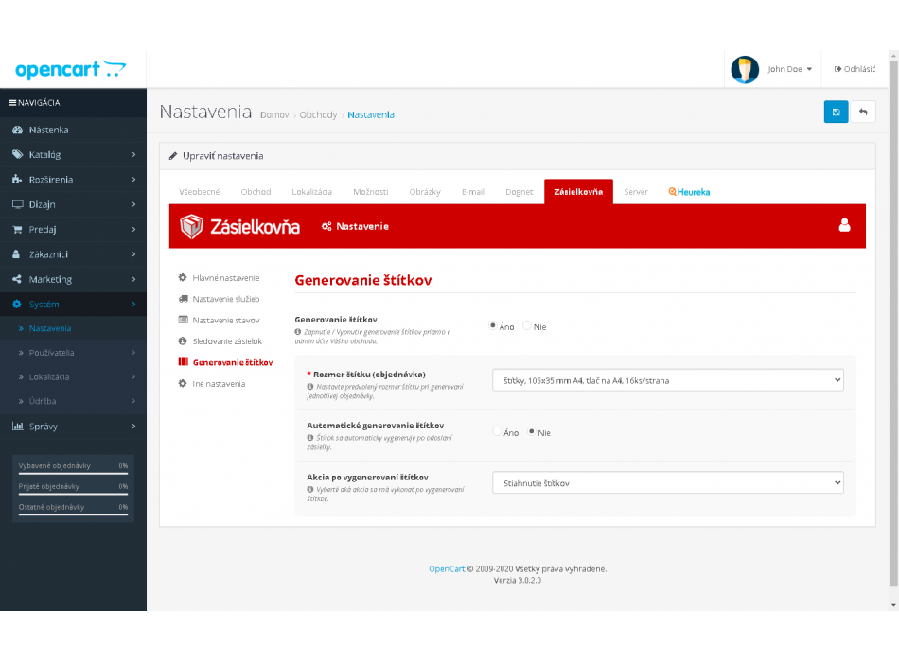Click the Katalóg tag icon
This screenshot has width=899, height=662.
coord(17,154)
